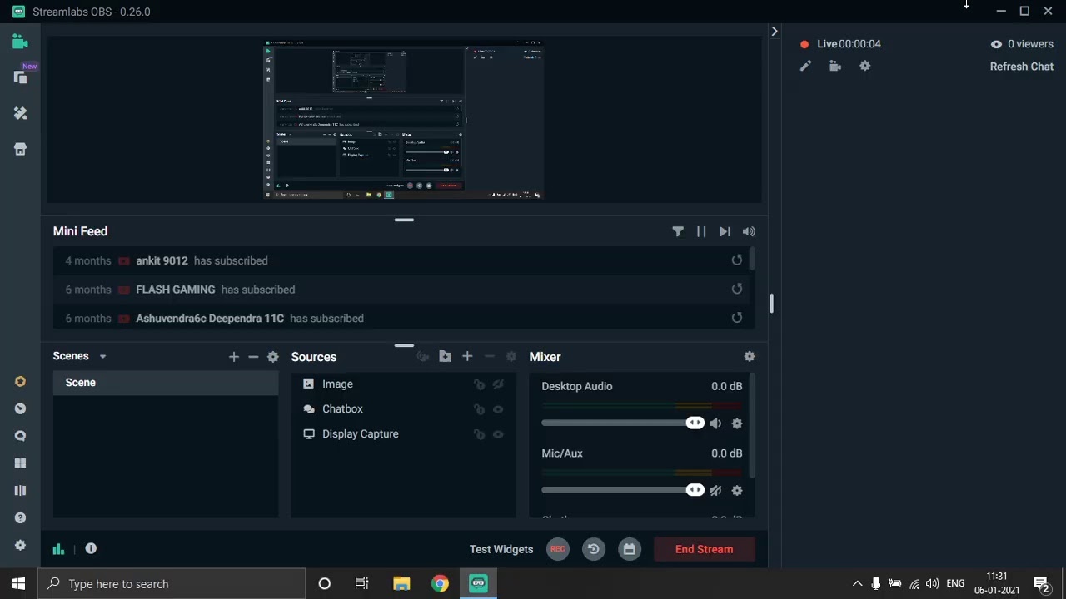
Task: Hide the Chatbox source
Action: pos(498,409)
